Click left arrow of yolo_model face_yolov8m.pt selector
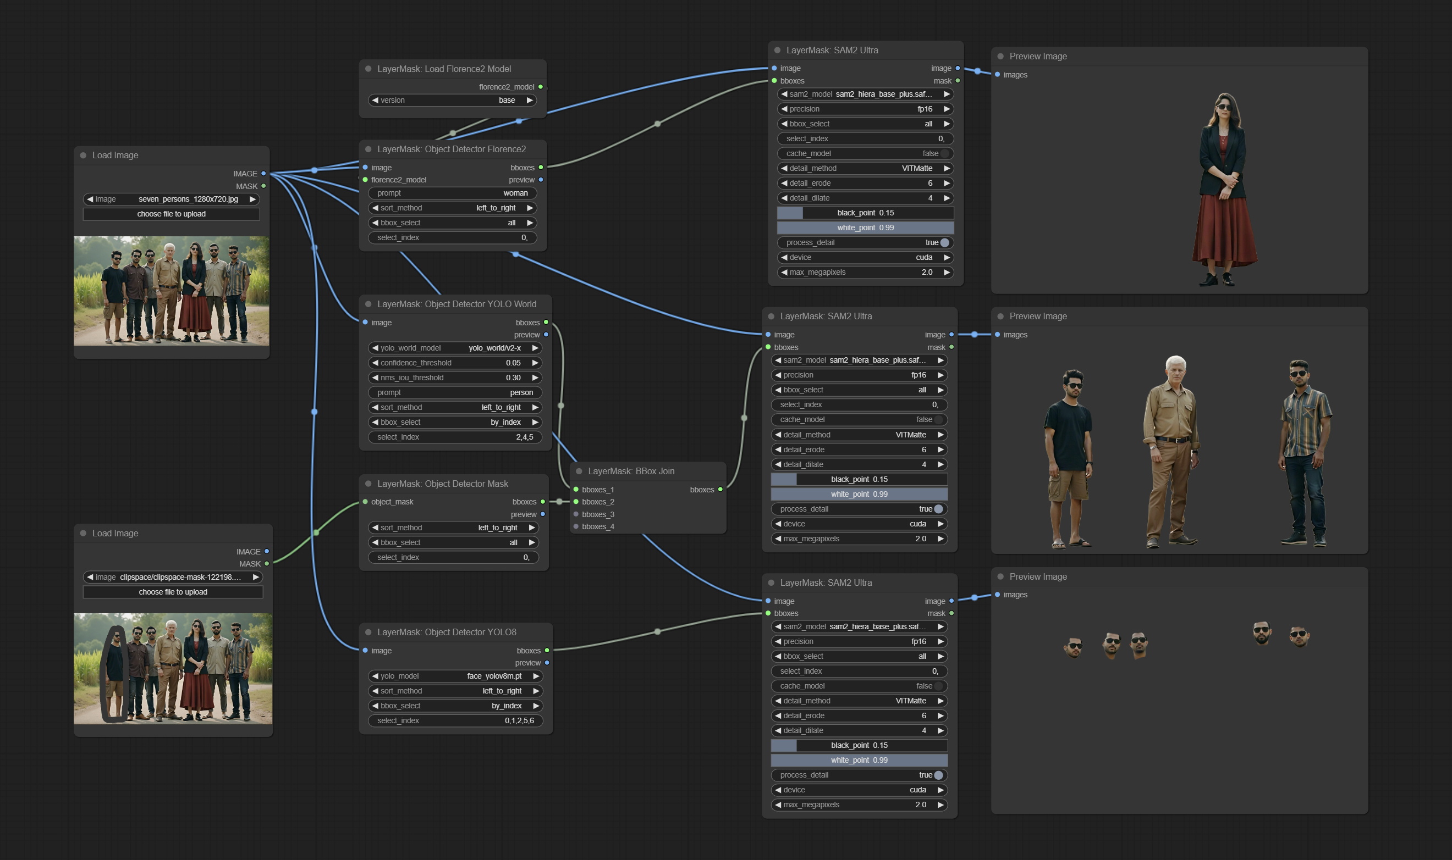 tap(375, 676)
